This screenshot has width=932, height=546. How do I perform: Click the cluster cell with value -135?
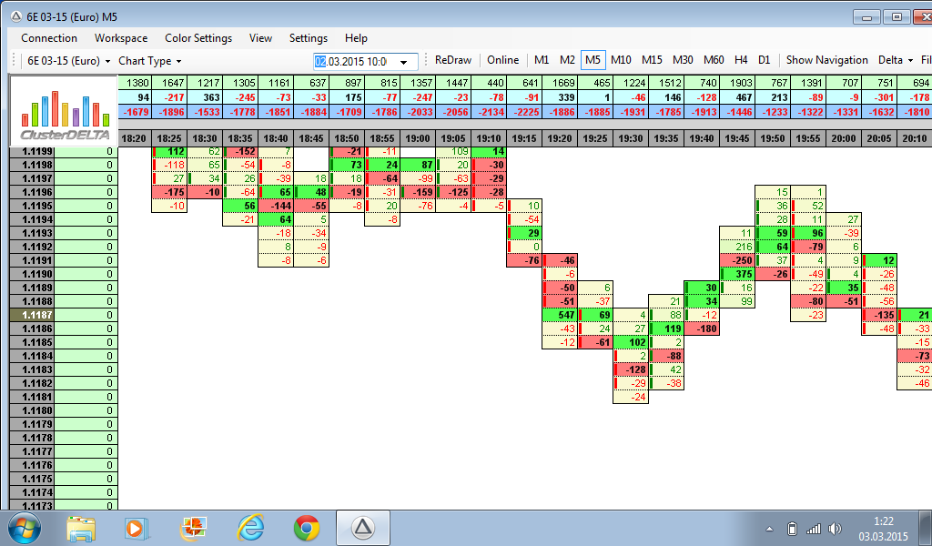pos(879,315)
